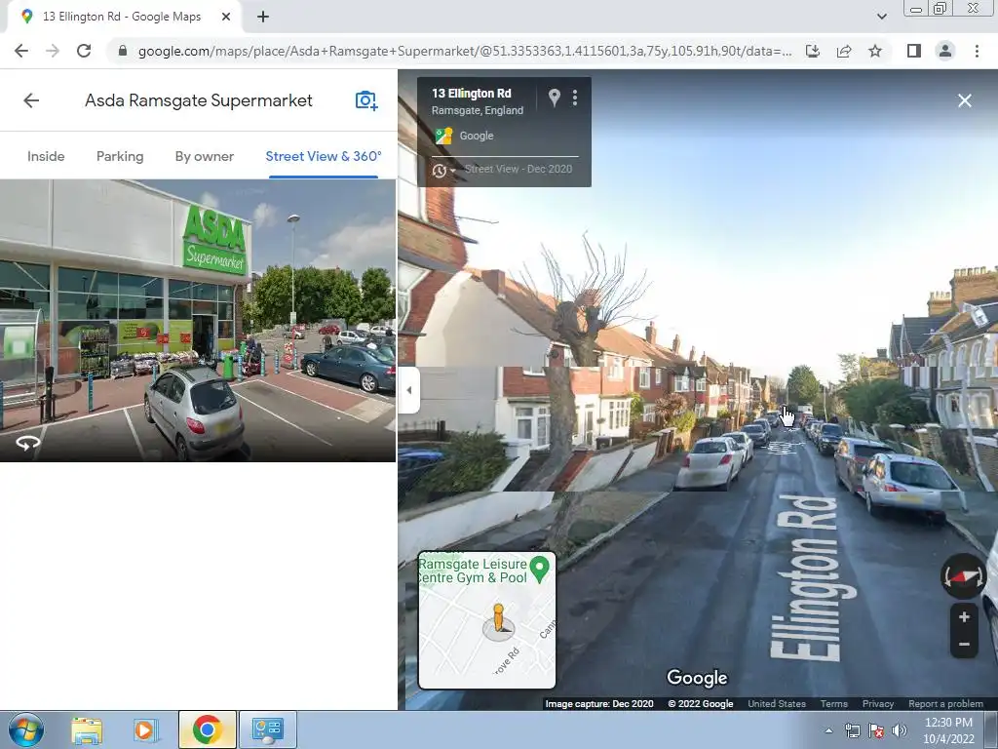Open the tab search chevron
Screen dimensions: 998x749
pyautogui.click(x=881, y=17)
